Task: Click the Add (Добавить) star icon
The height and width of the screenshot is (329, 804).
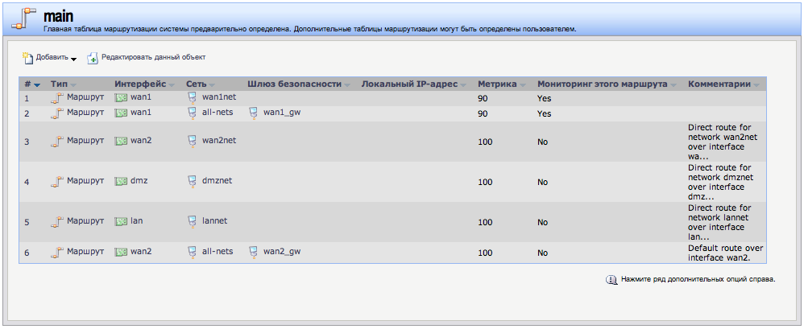Action: (x=27, y=58)
